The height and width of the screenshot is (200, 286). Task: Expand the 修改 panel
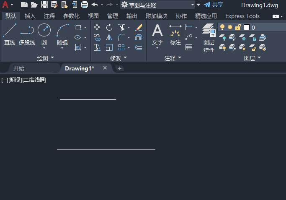(x=119, y=58)
